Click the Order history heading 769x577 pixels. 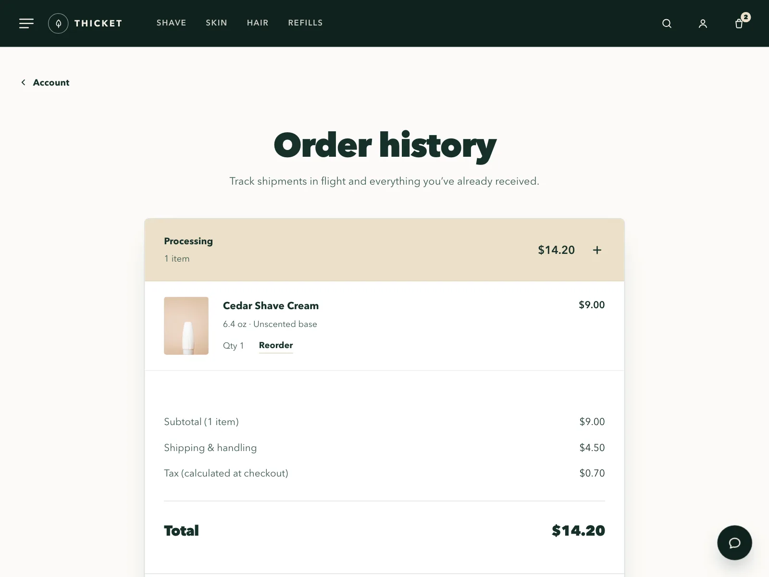[x=384, y=145]
